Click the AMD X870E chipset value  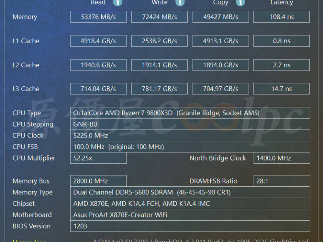[190, 204]
